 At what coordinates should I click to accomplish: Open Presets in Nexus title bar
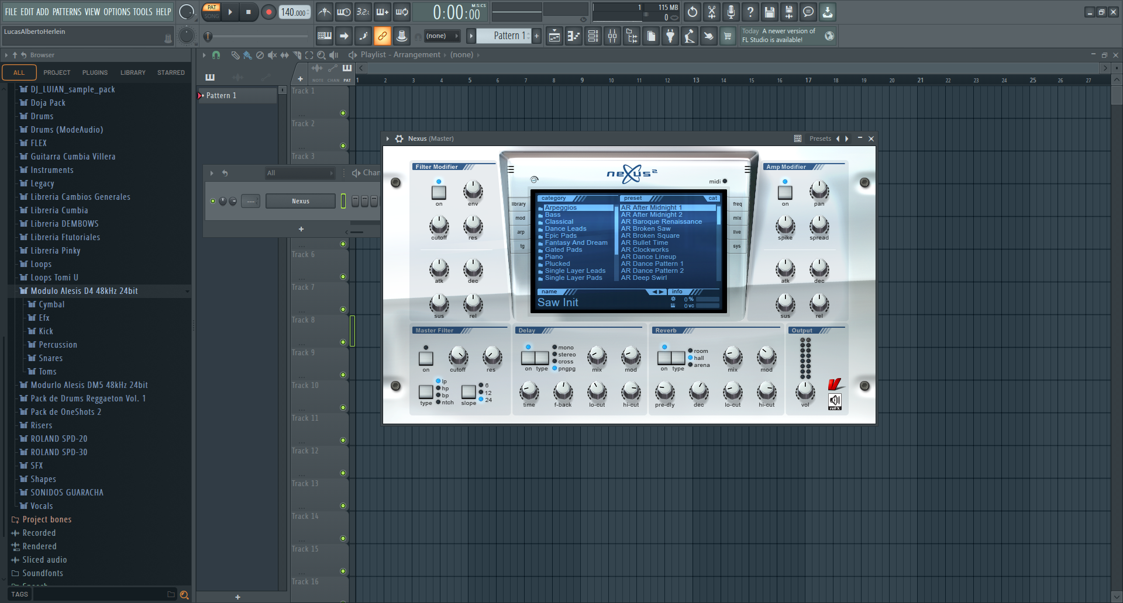click(820, 138)
